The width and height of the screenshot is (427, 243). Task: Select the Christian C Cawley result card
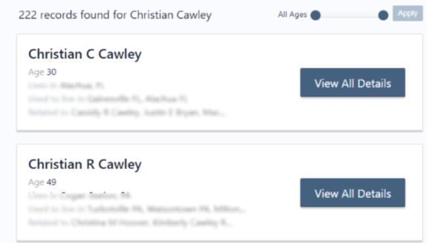(220, 83)
